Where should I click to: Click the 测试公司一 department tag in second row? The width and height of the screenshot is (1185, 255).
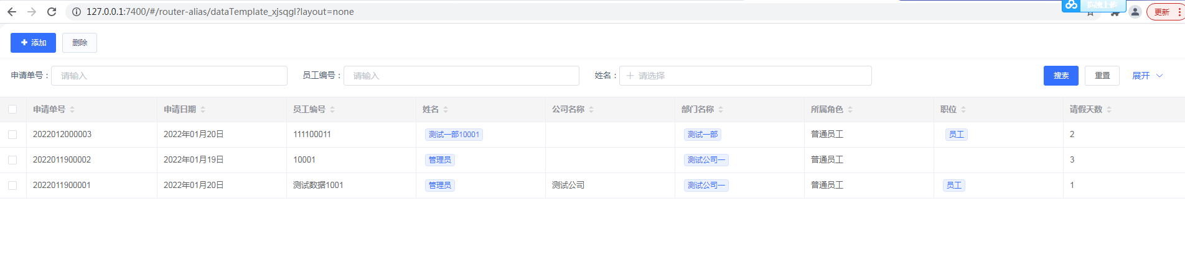(x=706, y=160)
